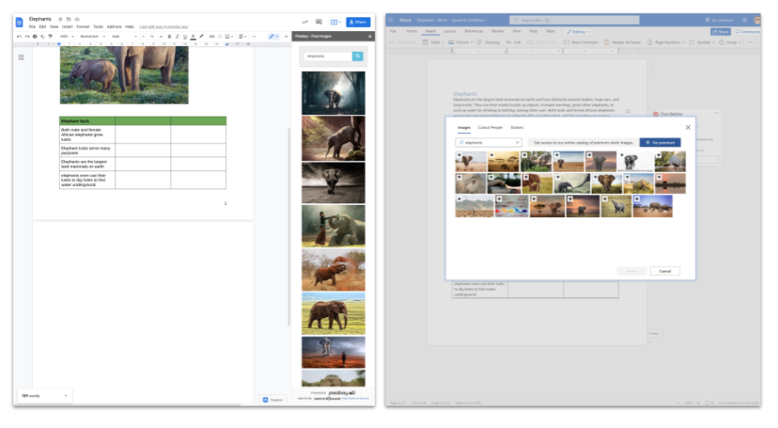The height and width of the screenshot is (428, 778).
Task: Open the zoom 100% dropdown in Docs
Action: [x=67, y=36]
